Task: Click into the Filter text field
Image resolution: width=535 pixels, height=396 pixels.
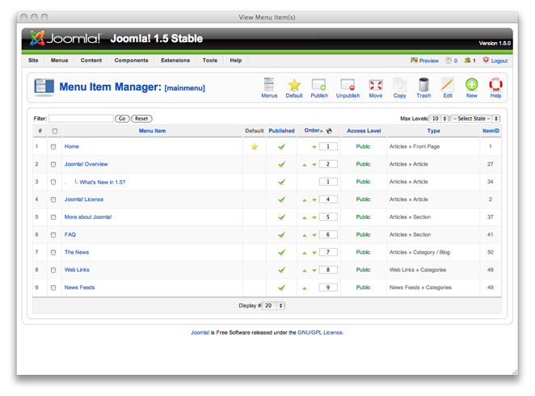Action: pos(81,119)
